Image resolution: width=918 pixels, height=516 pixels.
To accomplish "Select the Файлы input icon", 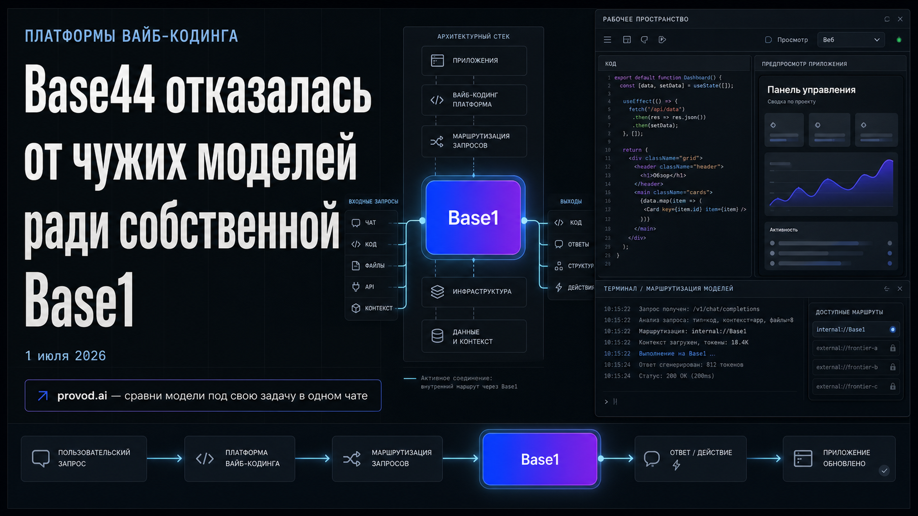I will [x=356, y=266].
